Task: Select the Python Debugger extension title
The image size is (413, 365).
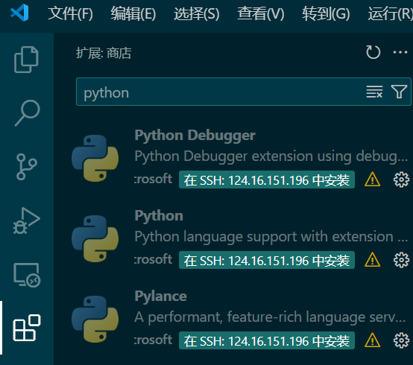Action: (195, 136)
